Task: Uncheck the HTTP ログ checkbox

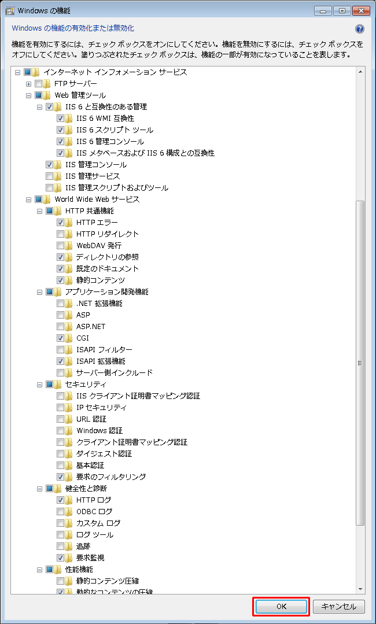Action: coord(60,500)
